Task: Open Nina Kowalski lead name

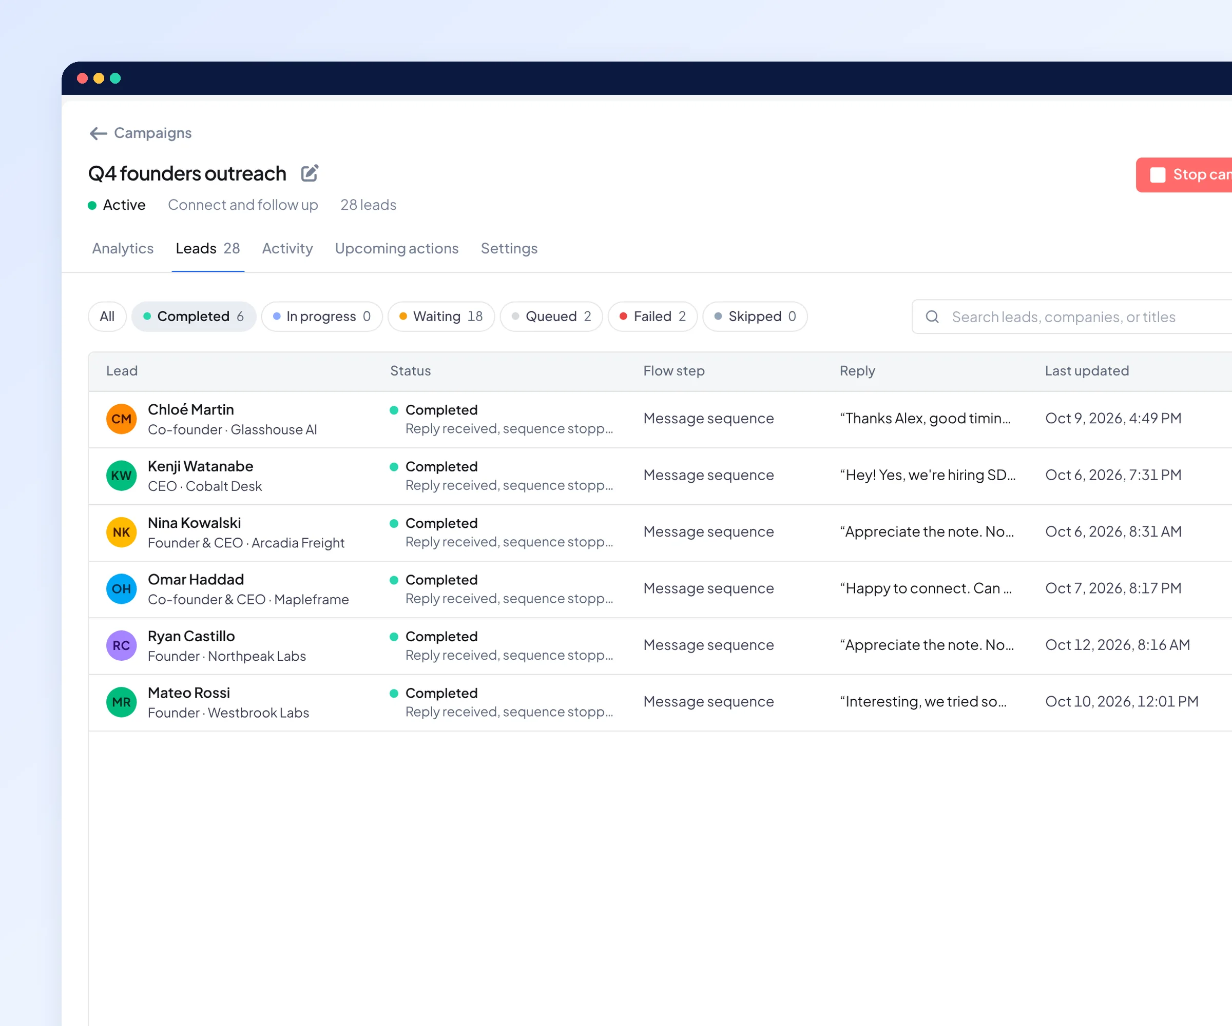Action: pos(194,523)
